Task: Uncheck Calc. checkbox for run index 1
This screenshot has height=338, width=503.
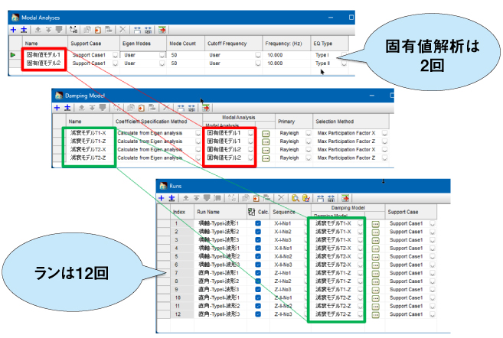Action: coord(258,223)
